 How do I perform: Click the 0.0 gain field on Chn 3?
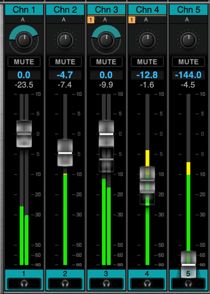(106, 75)
